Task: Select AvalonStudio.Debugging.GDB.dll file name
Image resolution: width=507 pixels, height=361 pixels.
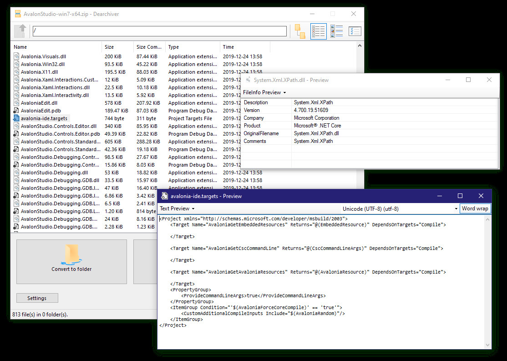Action: pyautogui.click(x=60, y=180)
